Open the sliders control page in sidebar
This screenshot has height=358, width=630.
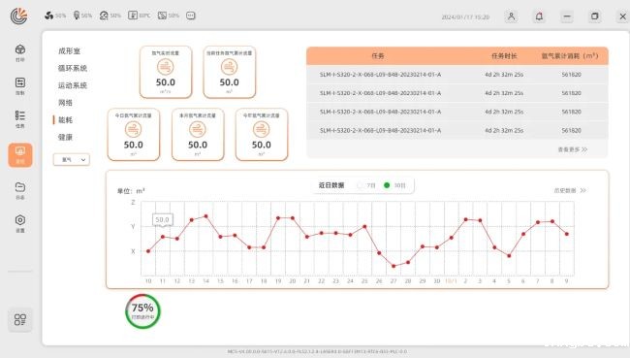(20, 85)
